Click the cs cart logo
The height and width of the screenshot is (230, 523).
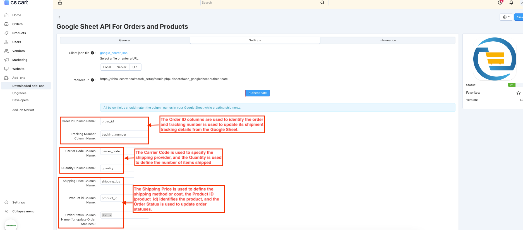16,3
